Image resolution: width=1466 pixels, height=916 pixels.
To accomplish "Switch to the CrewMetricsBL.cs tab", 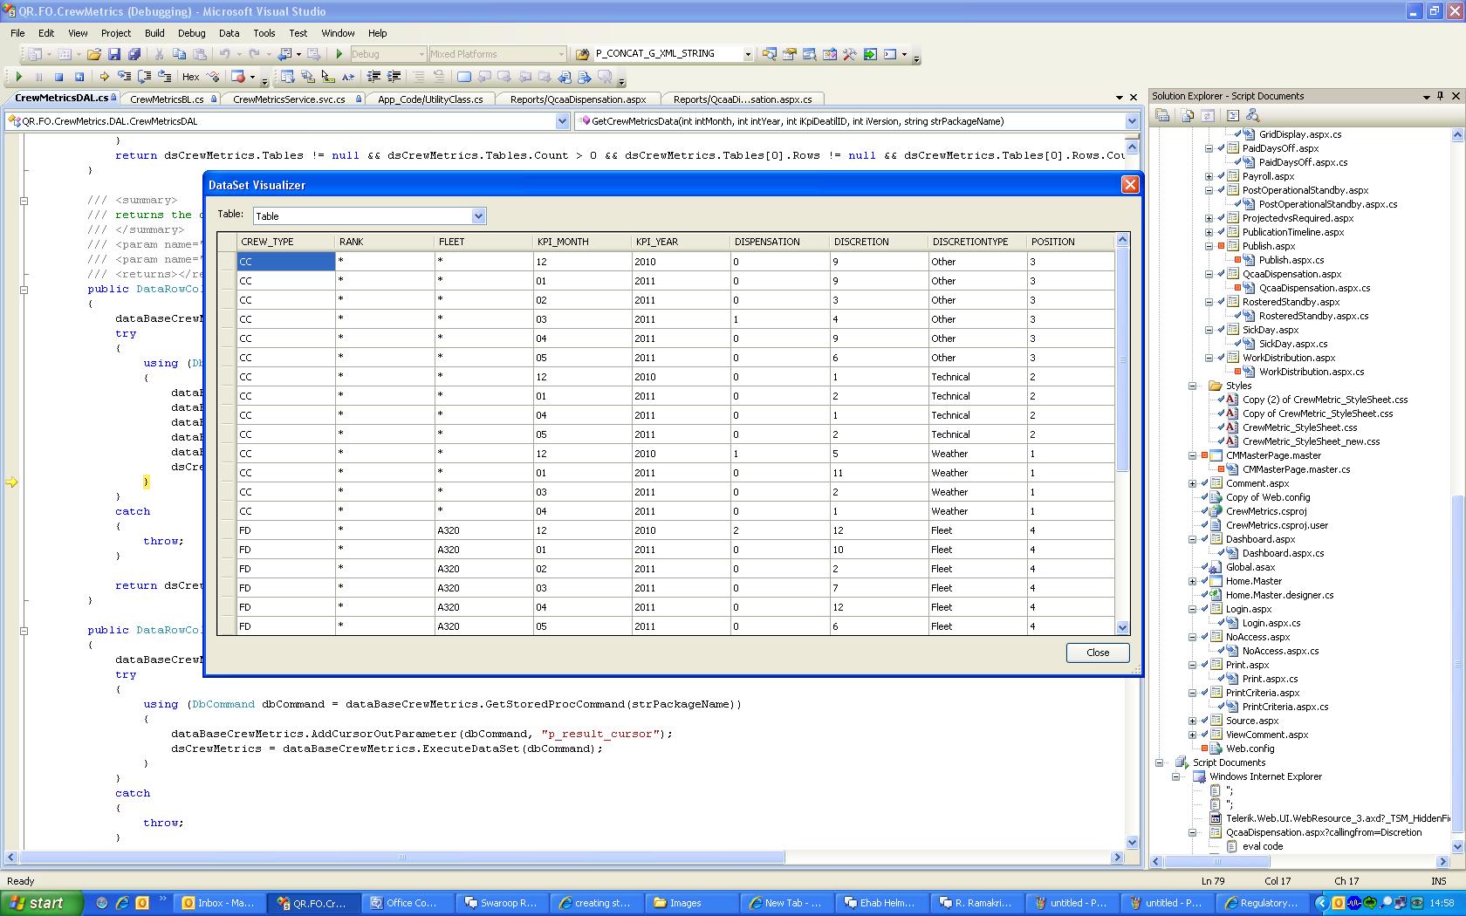I will (166, 99).
